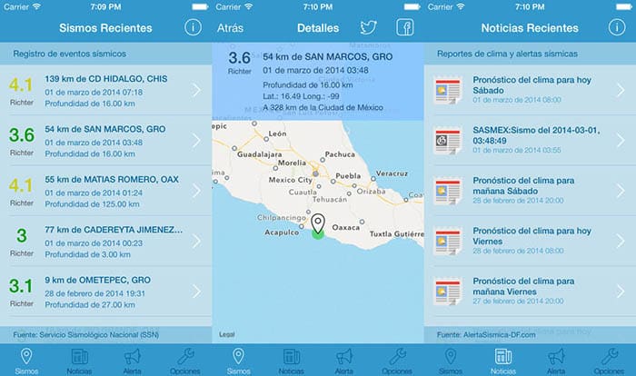Tap Mexico City label on the map

(x=291, y=180)
